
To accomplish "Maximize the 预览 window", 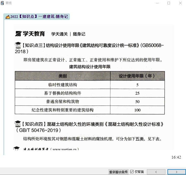I will pyautogui.click(x=169, y=3).
